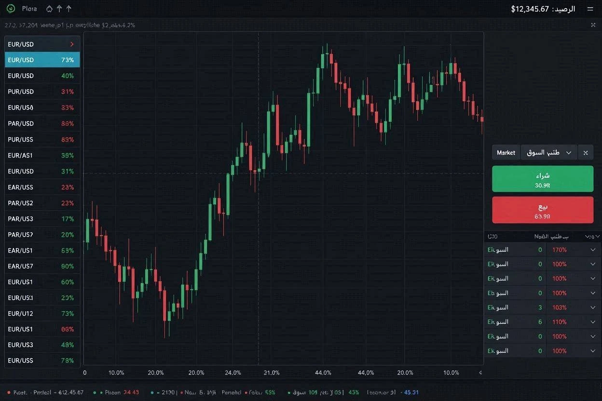This screenshot has width=602, height=401.
Task: Click the green circular logo icon
Action: pos(11,9)
